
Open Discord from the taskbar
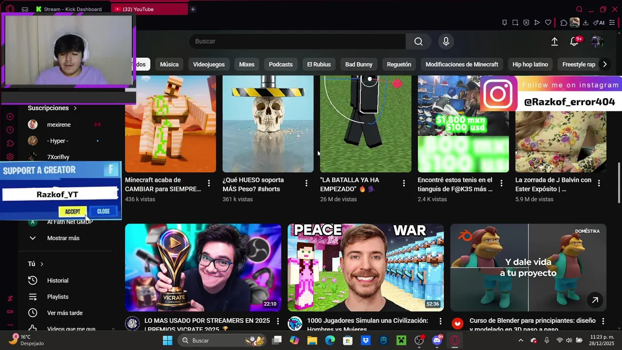point(437,340)
